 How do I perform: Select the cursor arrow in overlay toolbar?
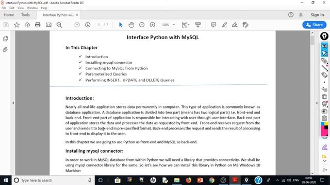click(324, 53)
